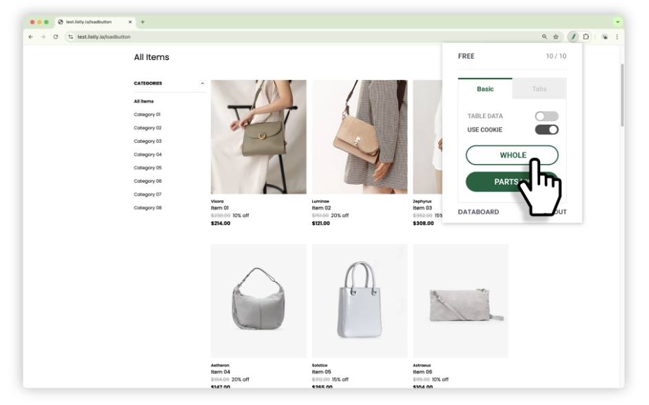Collapse the CATEGORIES section chevron
649x405 pixels.
point(202,83)
